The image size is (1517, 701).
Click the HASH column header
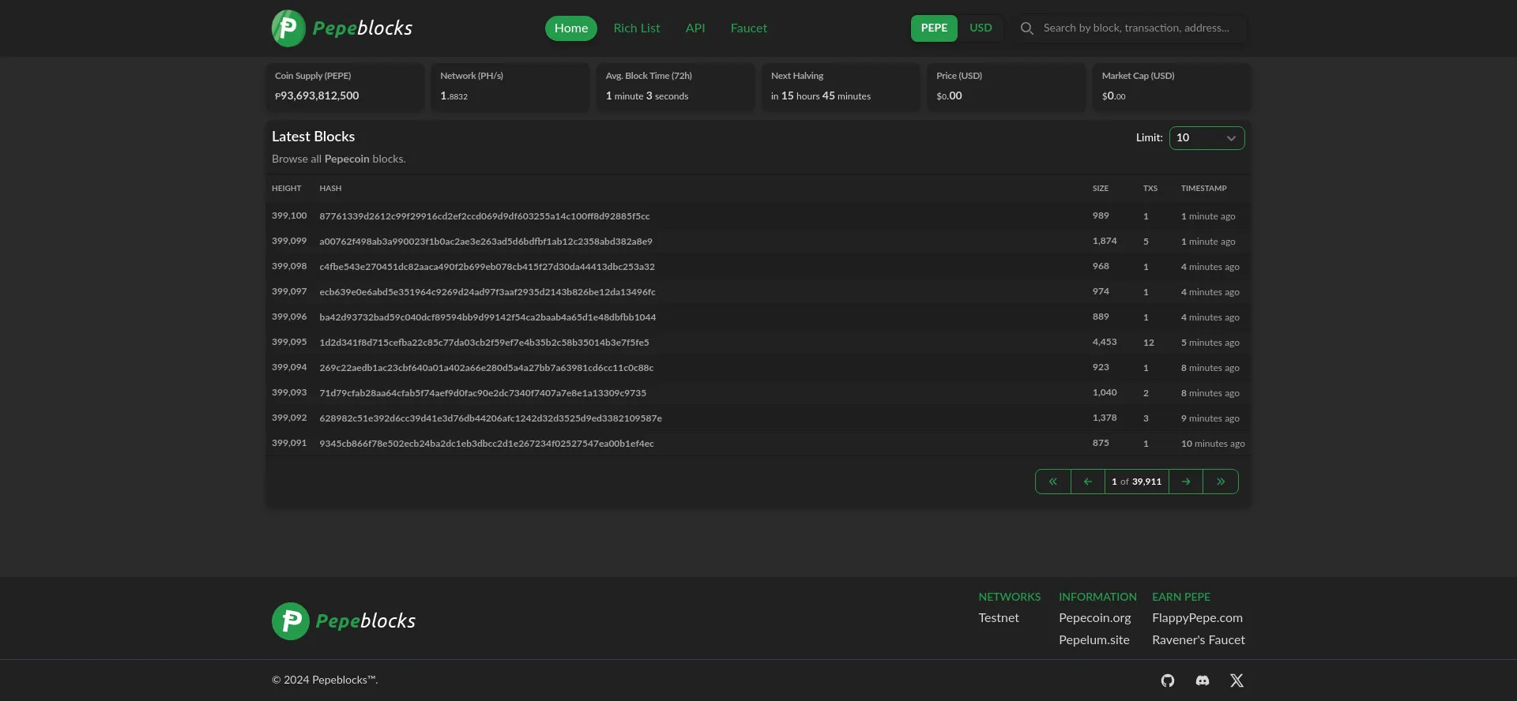click(330, 189)
